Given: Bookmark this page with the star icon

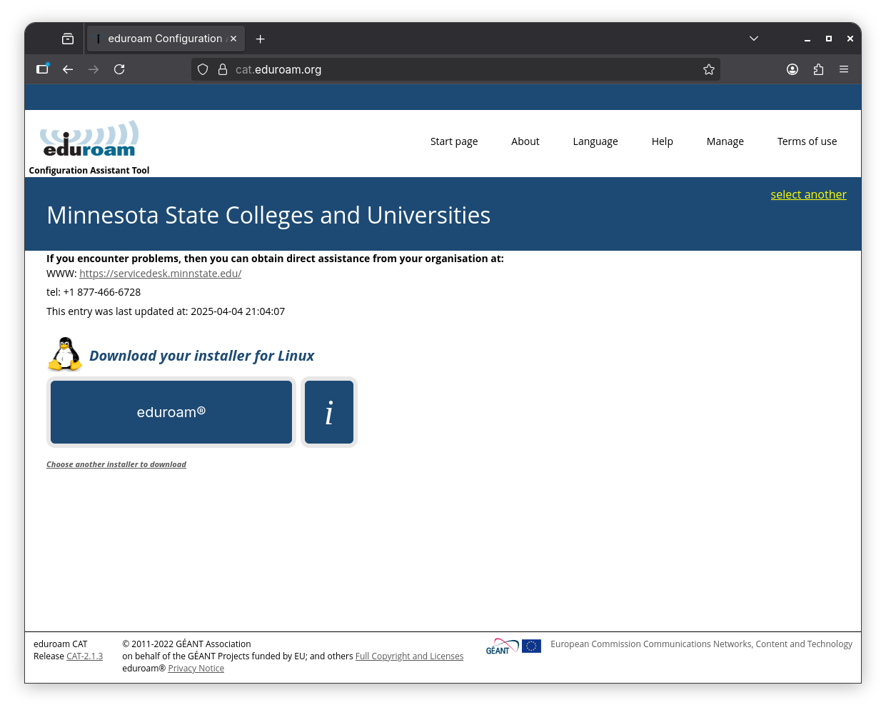Looking at the screenshot, I should point(709,69).
